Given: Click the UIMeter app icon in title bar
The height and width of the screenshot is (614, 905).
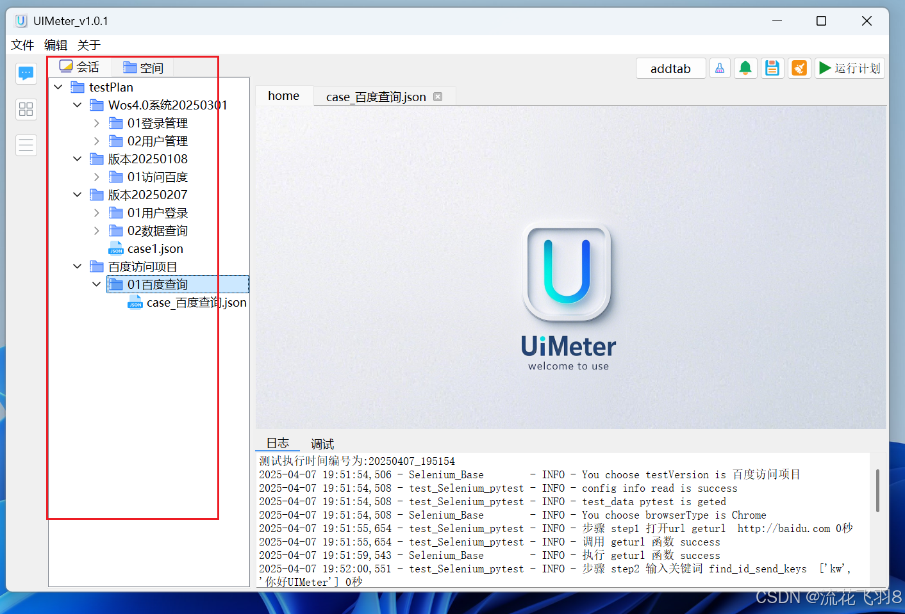Looking at the screenshot, I should [x=21, y=21].
